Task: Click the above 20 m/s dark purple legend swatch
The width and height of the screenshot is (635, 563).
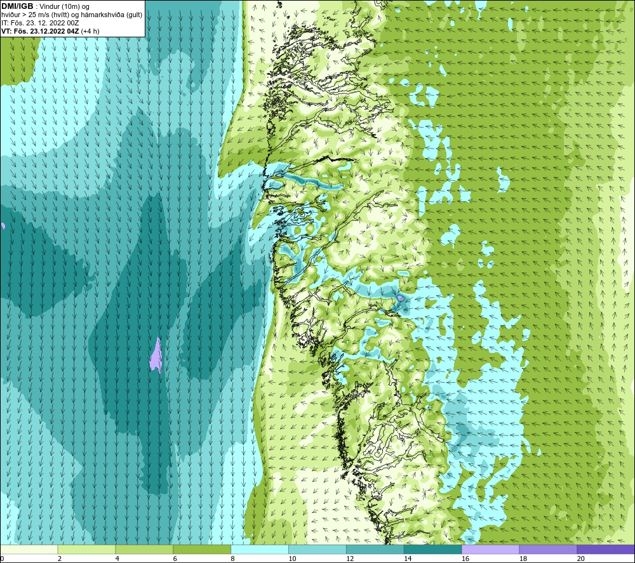Action: [606, 549]
